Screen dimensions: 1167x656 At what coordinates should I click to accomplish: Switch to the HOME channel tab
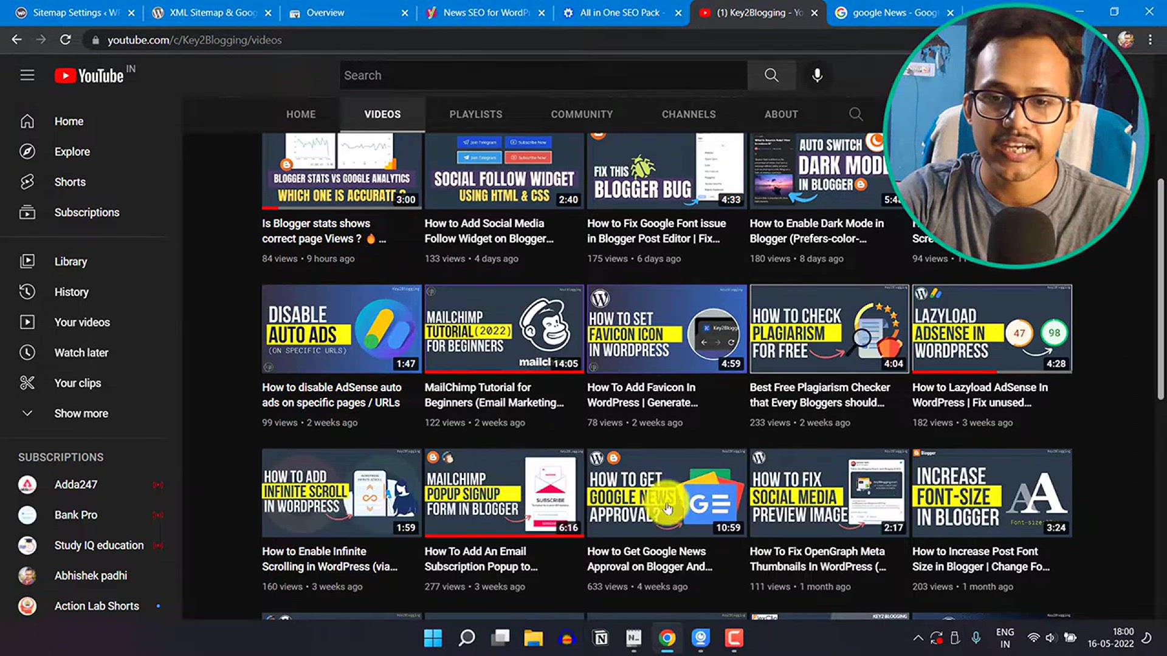click(x=301, y=114)
